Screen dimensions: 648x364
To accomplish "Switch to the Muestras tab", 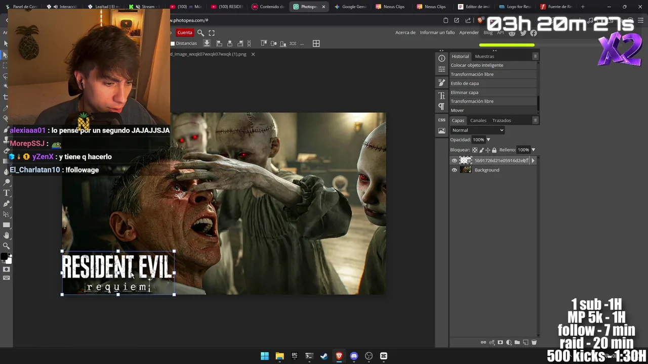I will (x=484, y=56).
